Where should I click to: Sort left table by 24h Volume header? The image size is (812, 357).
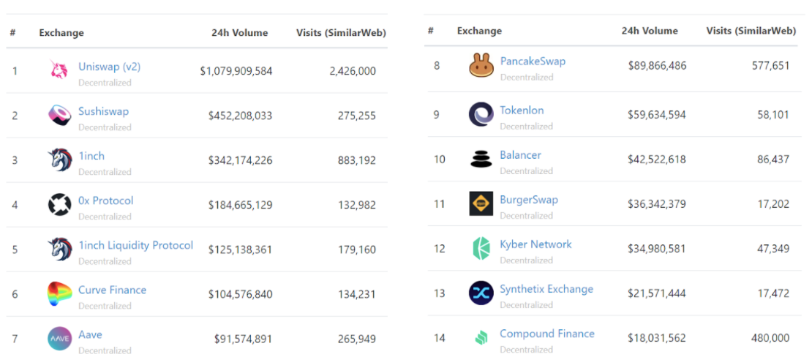click(239, 33)
